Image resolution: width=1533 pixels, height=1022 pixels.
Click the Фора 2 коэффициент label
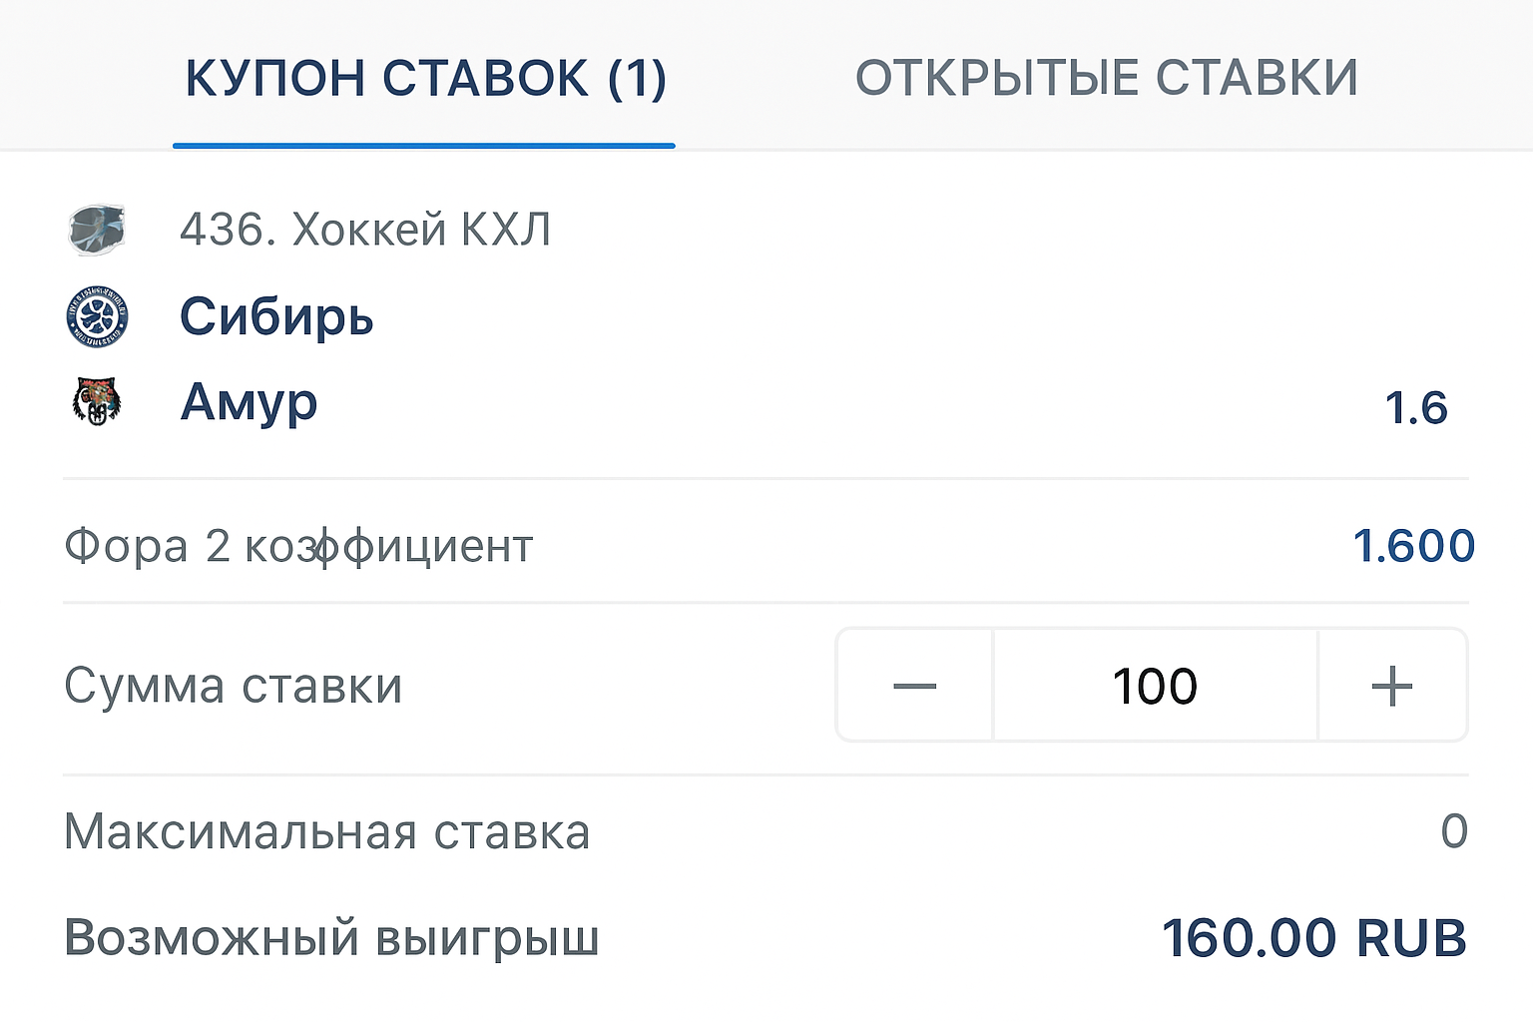click(298, 546)
